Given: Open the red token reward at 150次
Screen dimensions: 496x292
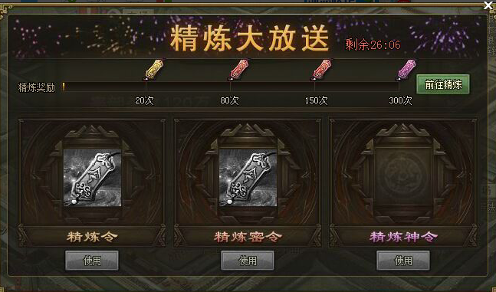Looking at the screenshot, I should 322,69.
